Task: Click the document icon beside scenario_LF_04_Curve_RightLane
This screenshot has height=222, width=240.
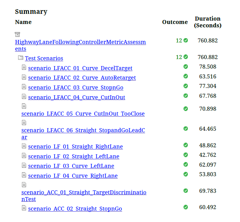Action: 24,175
